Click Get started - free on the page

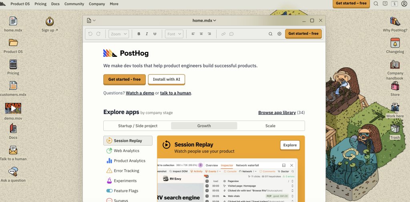(125, 80)
